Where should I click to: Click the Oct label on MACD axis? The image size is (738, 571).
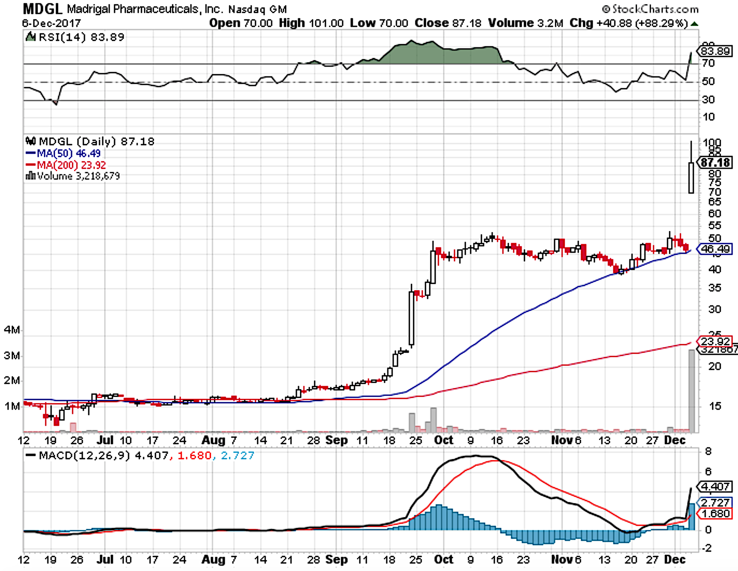point(444,559)
